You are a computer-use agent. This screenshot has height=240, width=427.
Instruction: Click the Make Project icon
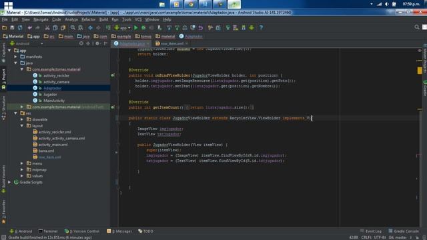tap(108, 28)
